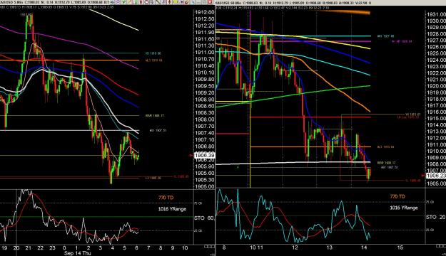Image resolution: width=446 pixels, height=256 pixels.
Task: Click the 1016 YRange label, right chart
Action: (x=404, y=208)
